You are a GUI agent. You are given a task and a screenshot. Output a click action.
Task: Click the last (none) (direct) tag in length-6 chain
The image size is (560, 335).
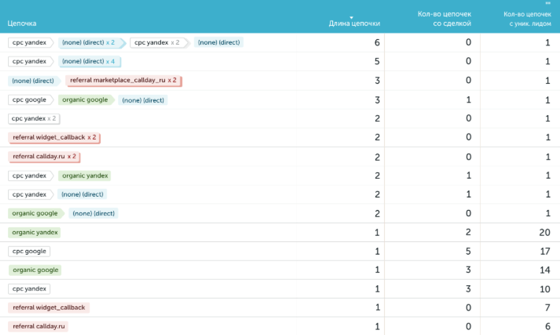point(218,43)
